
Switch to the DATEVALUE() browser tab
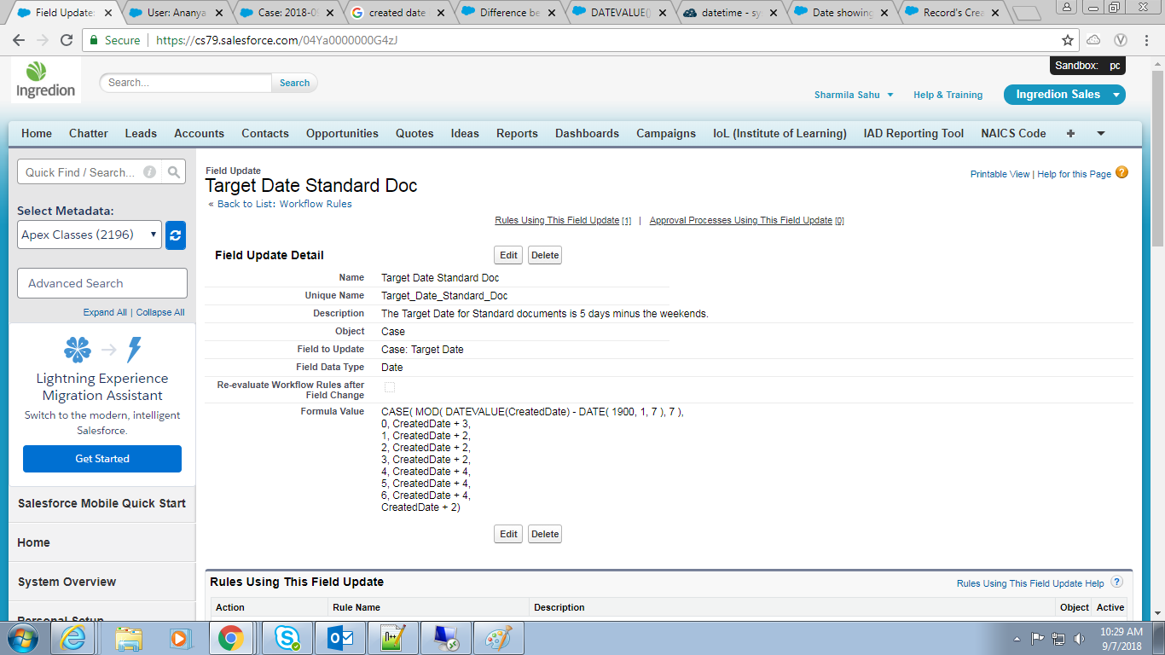coord(622,13)
